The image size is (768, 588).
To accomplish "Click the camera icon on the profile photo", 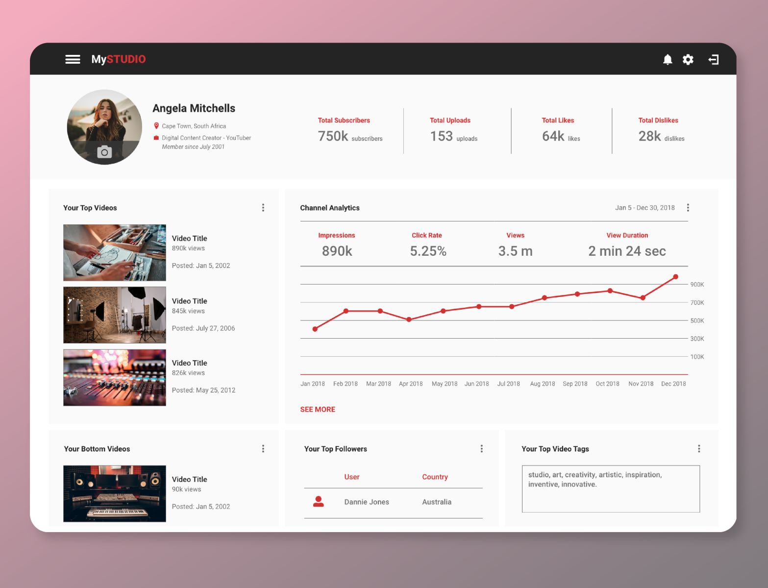I will tap(104, 152).
